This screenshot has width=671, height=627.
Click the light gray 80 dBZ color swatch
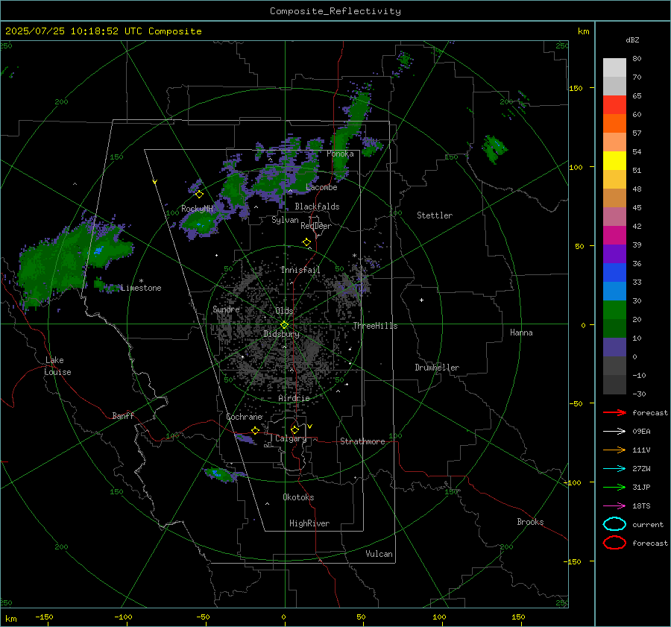click(x=614, y=67)
